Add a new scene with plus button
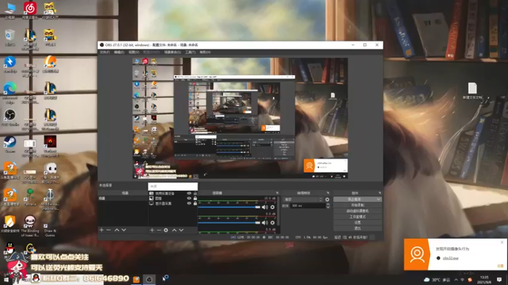The image size is (508, 285). pyautogui.click(x=102, y=230)
